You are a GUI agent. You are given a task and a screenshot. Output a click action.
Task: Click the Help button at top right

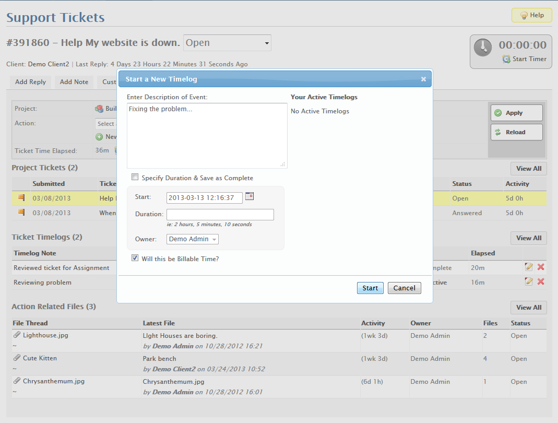pyautogui.click(x=531, y=16)
